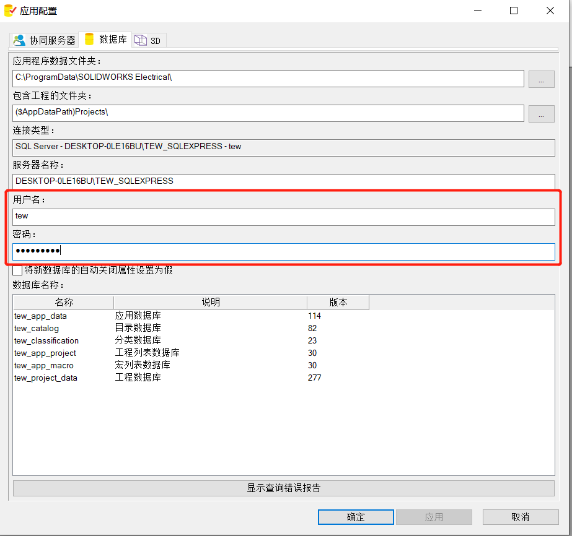Click version value 82
This screenshot has width=572, height=536.
(312, 328)
